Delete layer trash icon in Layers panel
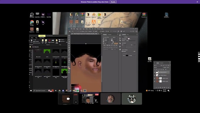Viewport: 200px width, 113px height. (x=168, y=88)
